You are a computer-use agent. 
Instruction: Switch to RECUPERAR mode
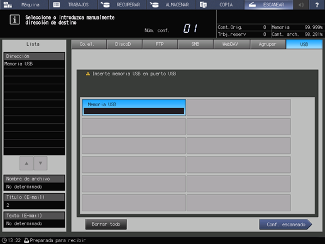(x=122, y=4)
